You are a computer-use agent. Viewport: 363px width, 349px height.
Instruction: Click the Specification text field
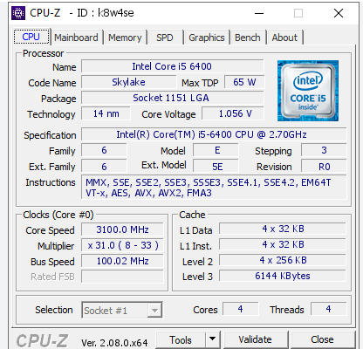[x=214, y=134]
